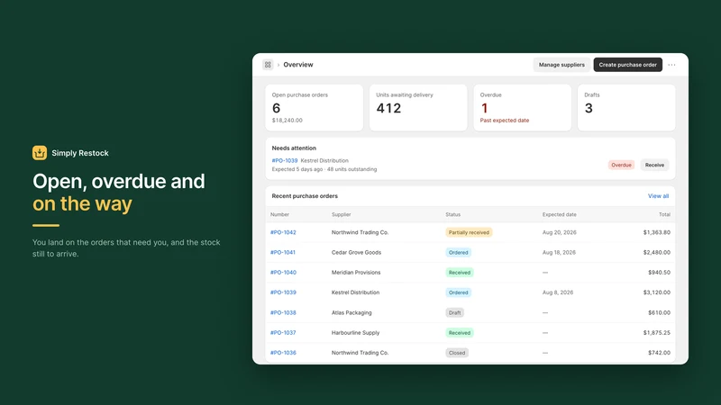Image resolution: width=721 pixels, height=405 pixels.
Task: Click the $2,480.00 total
Action: pyautogui.click(x=657, y=253)
